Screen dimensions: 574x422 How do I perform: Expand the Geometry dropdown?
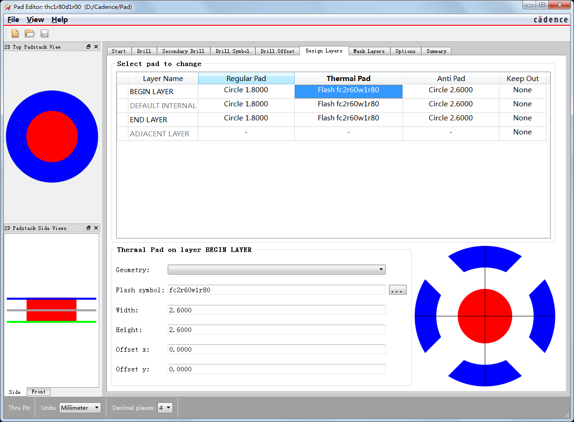click(x=276, y=270)
